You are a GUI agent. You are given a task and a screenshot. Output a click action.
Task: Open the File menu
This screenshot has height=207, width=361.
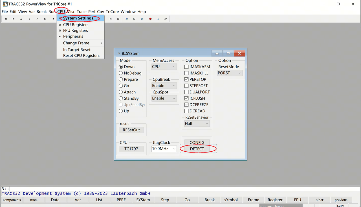(5, 12)
